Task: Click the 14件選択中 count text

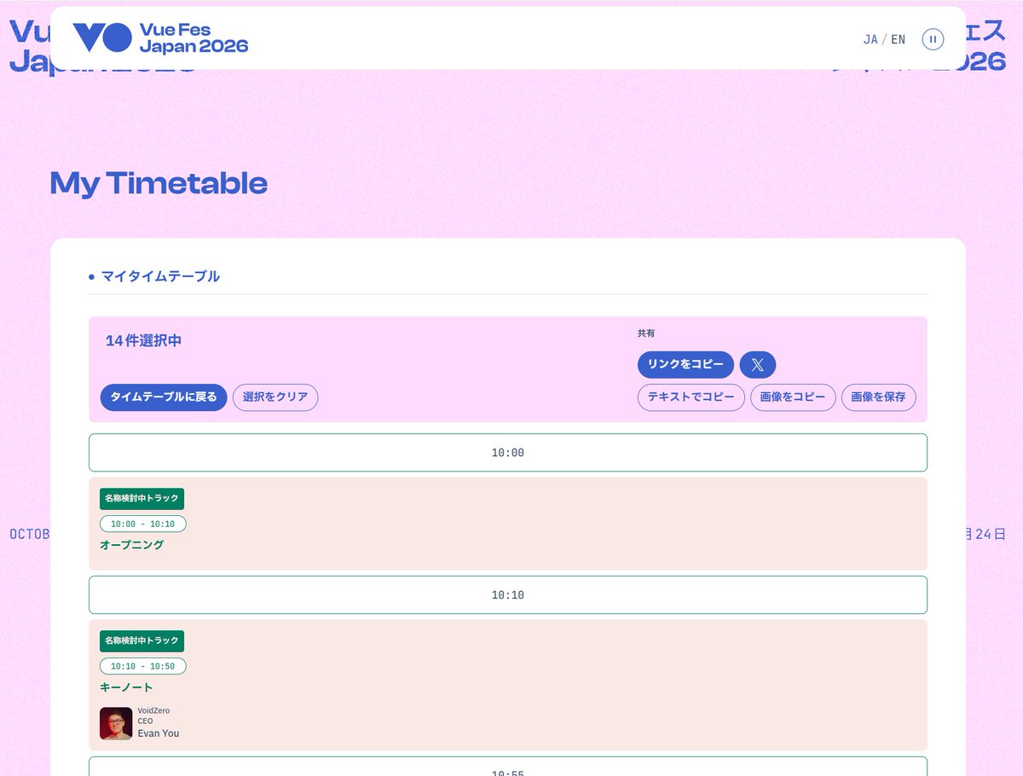Action: click(143, 341)
